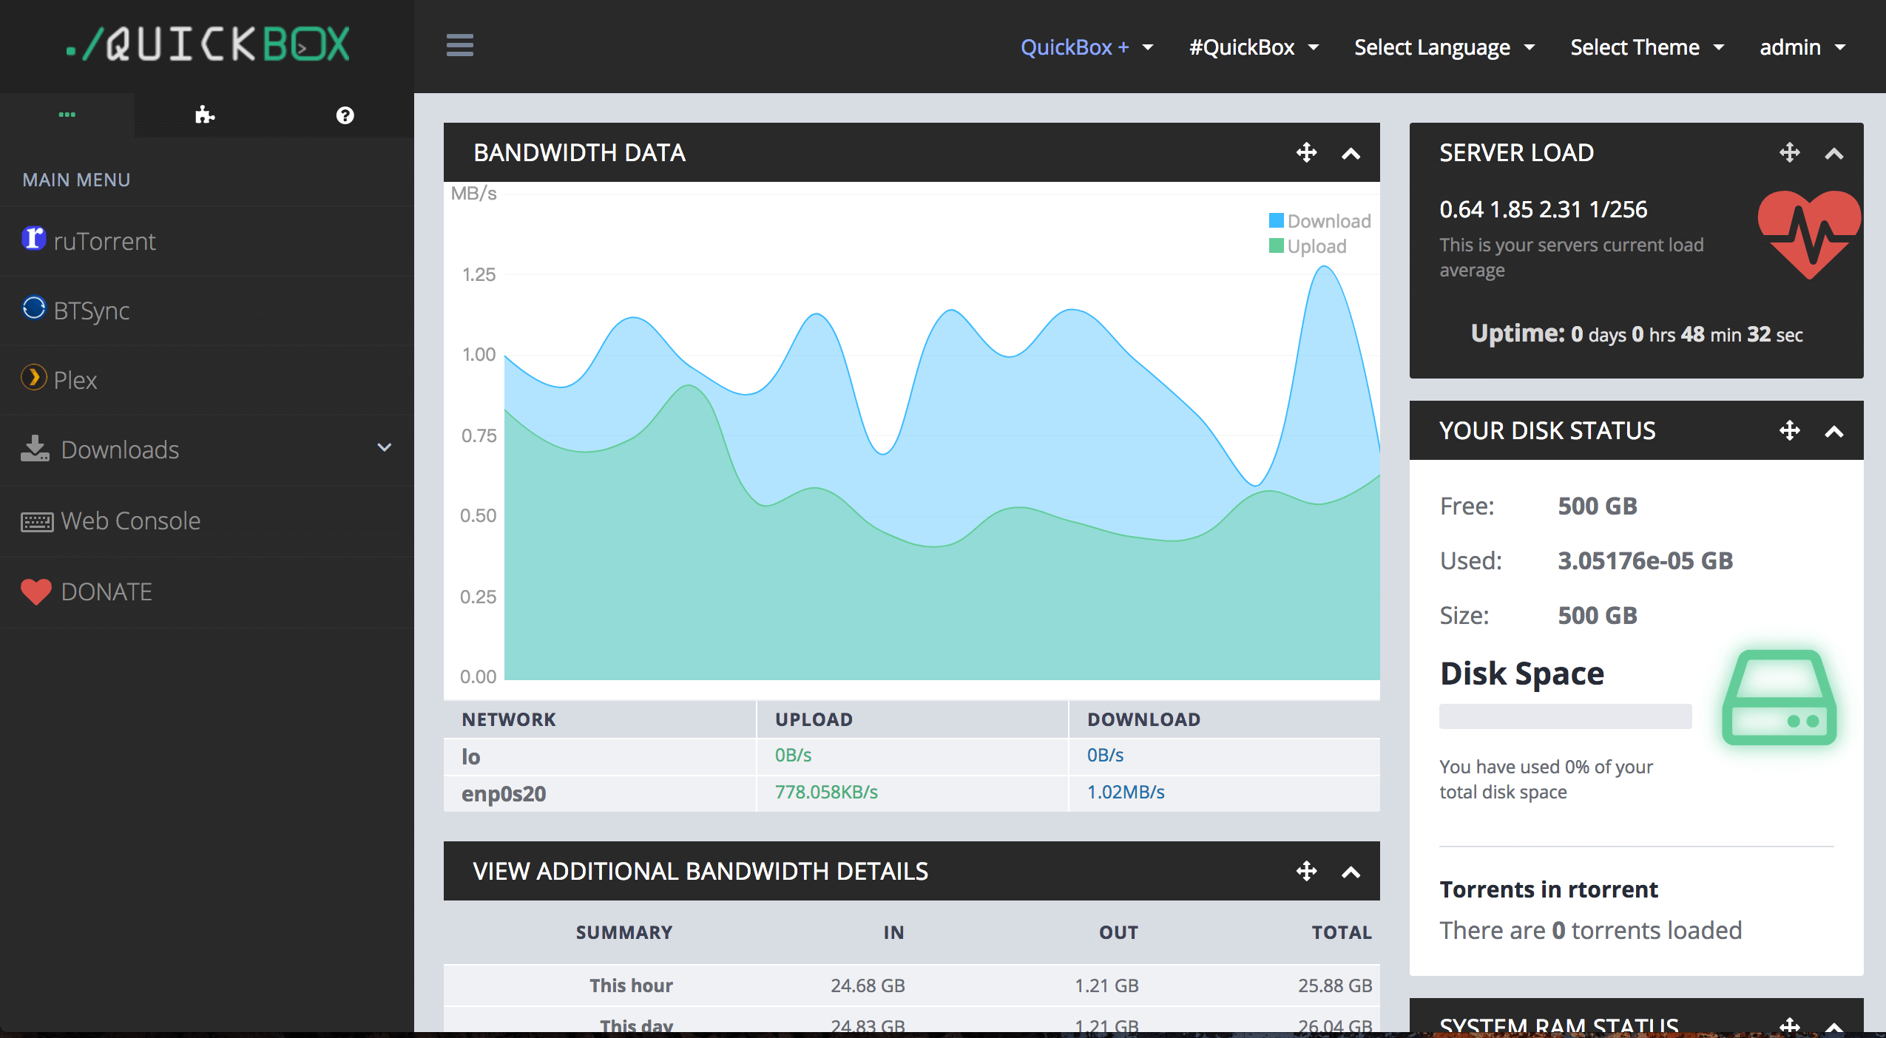The width and height of the screenshot is (1886, 1038).
Task: Collapse the Bandwidth Data panel
Action: click(x=1351, y=154)
